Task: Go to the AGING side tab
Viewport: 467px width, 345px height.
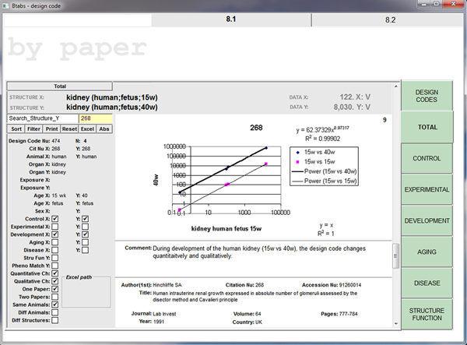Action: 427,252
